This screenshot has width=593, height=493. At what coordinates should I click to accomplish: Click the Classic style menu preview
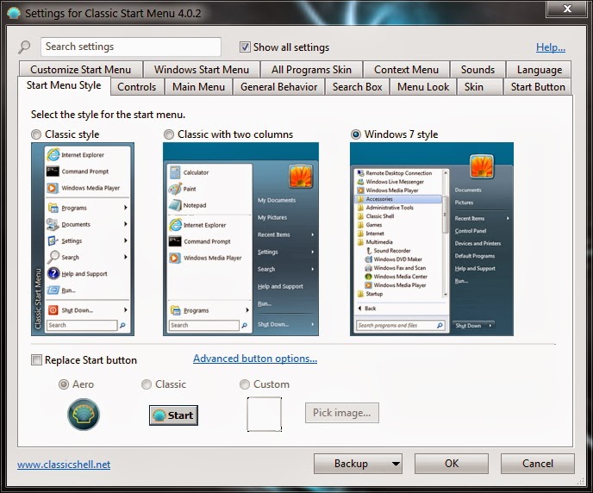coord(83,239)
